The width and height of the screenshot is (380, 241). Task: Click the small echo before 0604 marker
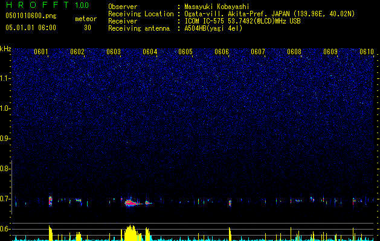pos(147,202)
